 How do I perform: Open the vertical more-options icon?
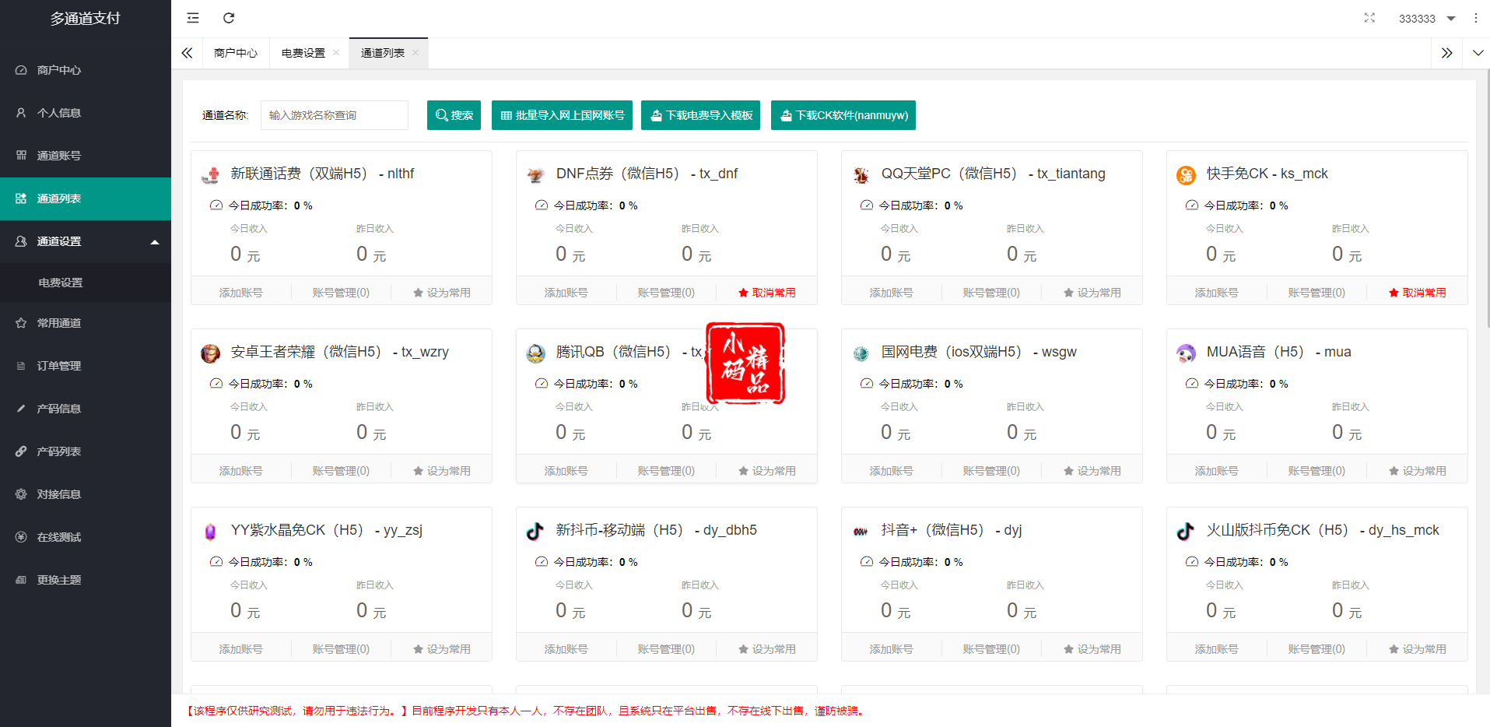1475,18
